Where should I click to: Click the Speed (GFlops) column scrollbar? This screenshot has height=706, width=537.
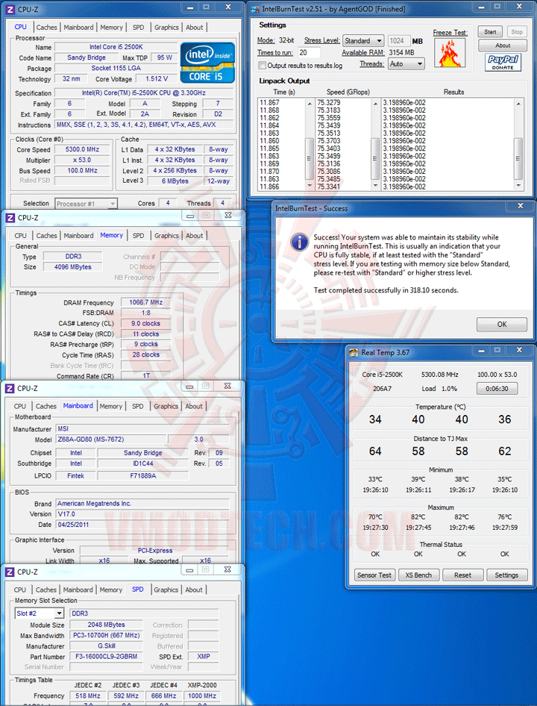pyautogui.click(x=375, y=144)
